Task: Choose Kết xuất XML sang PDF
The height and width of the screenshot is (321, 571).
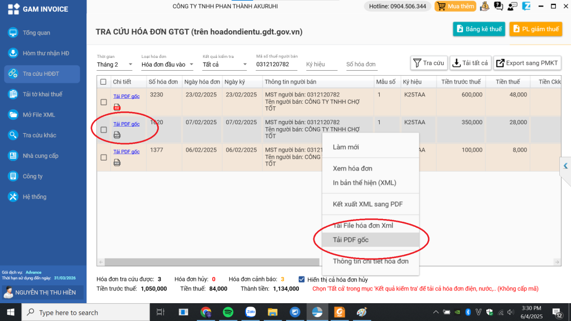Action: pyautogui.click(x=371, y=204)
